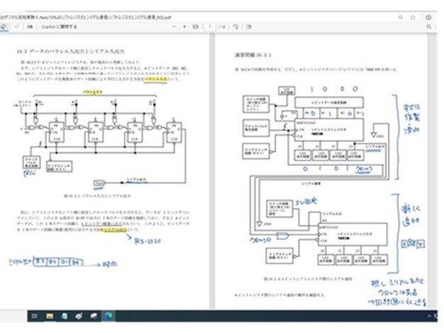Click the シリアル通信 label between the registers
The image size is (444, 333).
(x=311, y=184)
